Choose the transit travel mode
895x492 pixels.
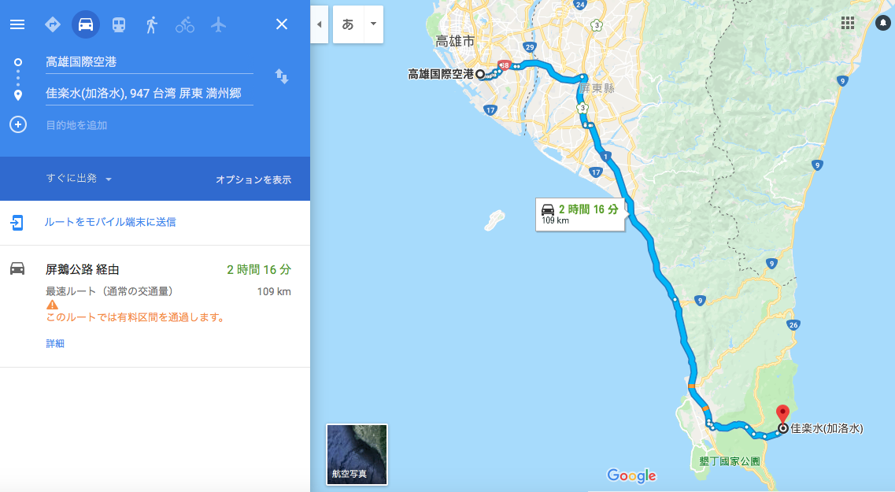click(119, 24)
